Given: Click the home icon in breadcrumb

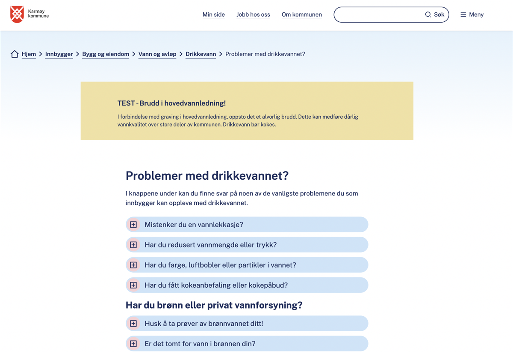Looking at the screenshot, I should point(15,54).
